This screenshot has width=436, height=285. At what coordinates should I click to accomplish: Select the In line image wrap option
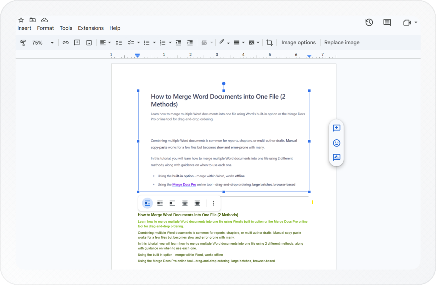[147, 203]
